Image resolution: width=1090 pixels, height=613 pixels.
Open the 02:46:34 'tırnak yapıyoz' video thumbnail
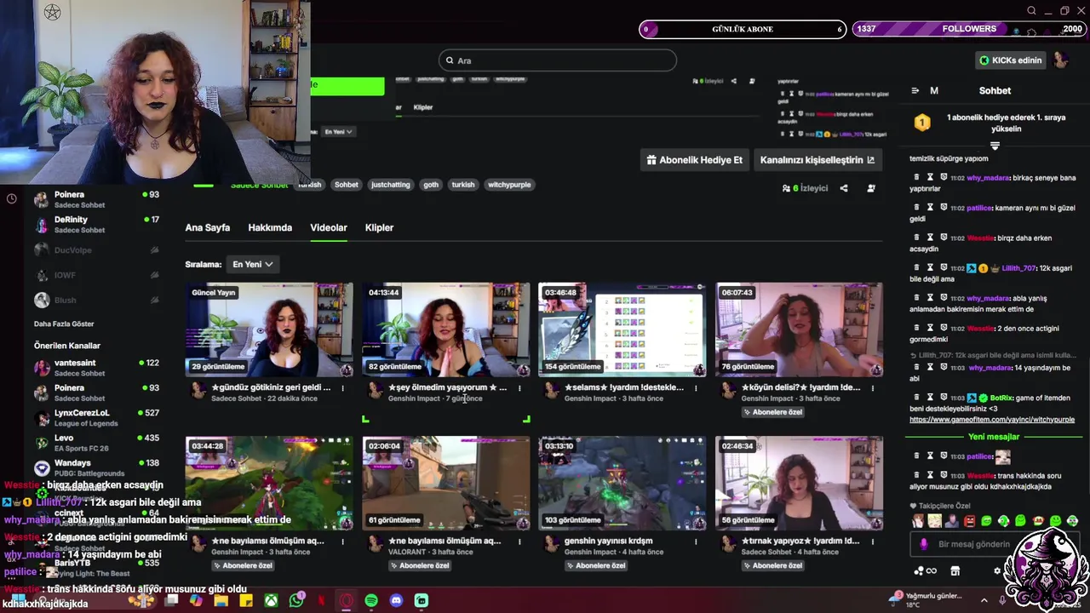(799, 483)
